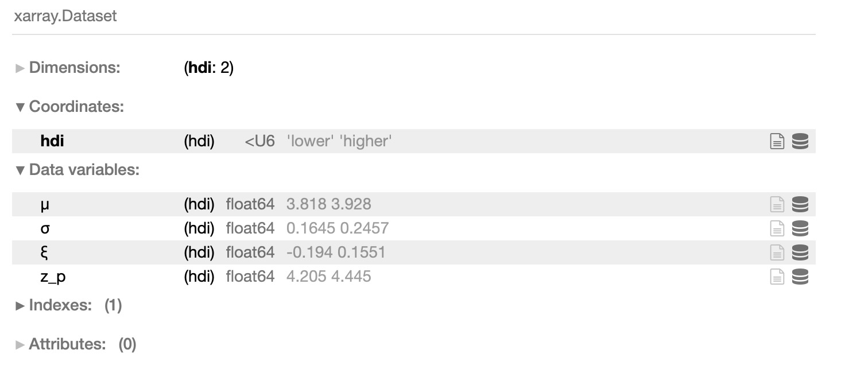Click the attributes page icon for σ

click(776, 228)
